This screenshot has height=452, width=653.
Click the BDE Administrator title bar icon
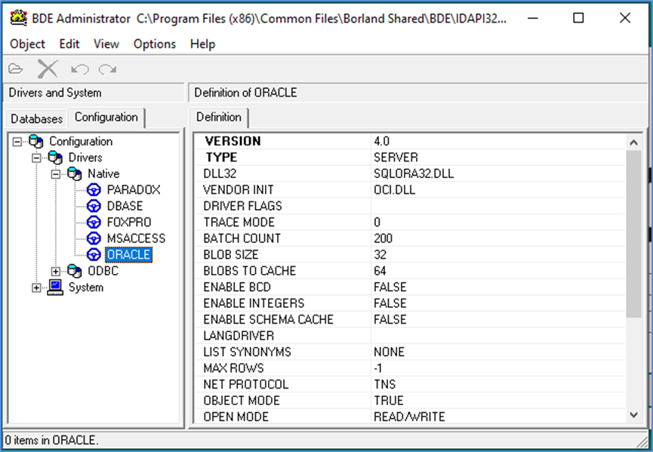(x=18, y=18)
